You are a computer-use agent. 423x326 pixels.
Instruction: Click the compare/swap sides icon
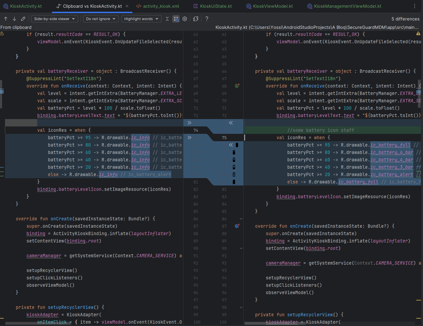[x=196, y=19]
